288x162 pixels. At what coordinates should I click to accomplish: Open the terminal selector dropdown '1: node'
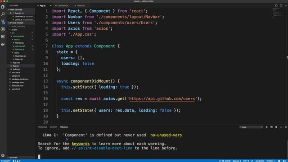[251, 127]
